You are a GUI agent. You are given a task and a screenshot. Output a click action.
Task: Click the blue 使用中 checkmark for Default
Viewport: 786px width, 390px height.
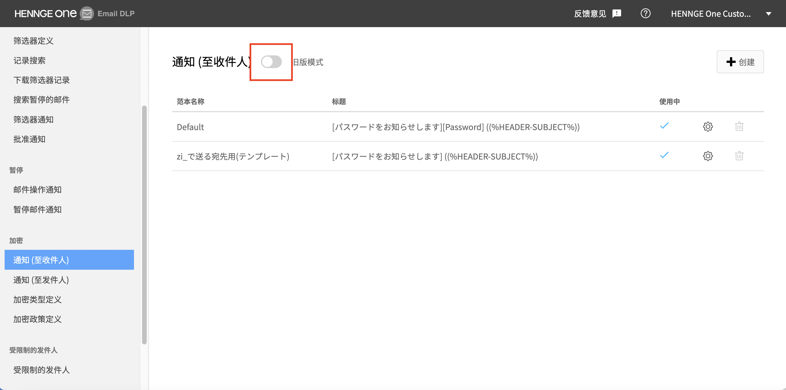click(x=664, y=126)
